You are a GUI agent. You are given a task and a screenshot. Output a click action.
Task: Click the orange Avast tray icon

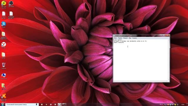pos(168,105)
